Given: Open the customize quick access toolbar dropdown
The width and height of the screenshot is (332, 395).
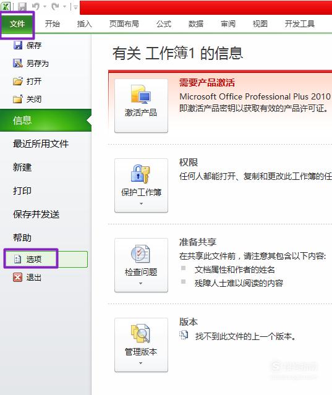Looking at the screenshot, I should pyautogui.click(x=75, y=7).
